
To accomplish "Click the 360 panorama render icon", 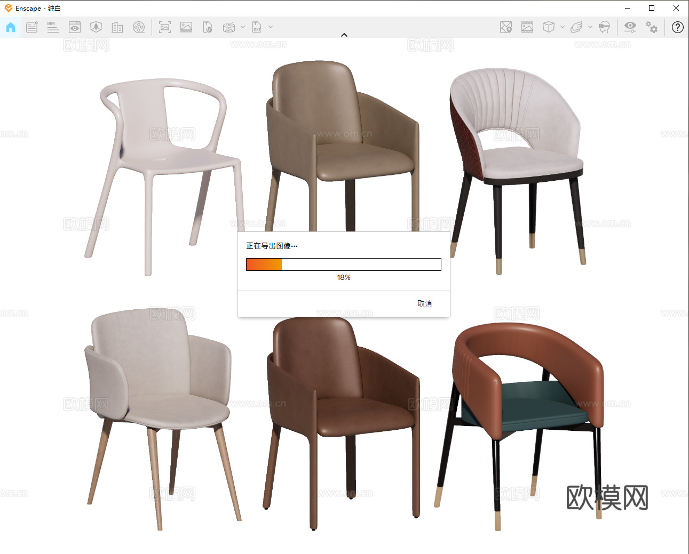I will pos(229,27).
